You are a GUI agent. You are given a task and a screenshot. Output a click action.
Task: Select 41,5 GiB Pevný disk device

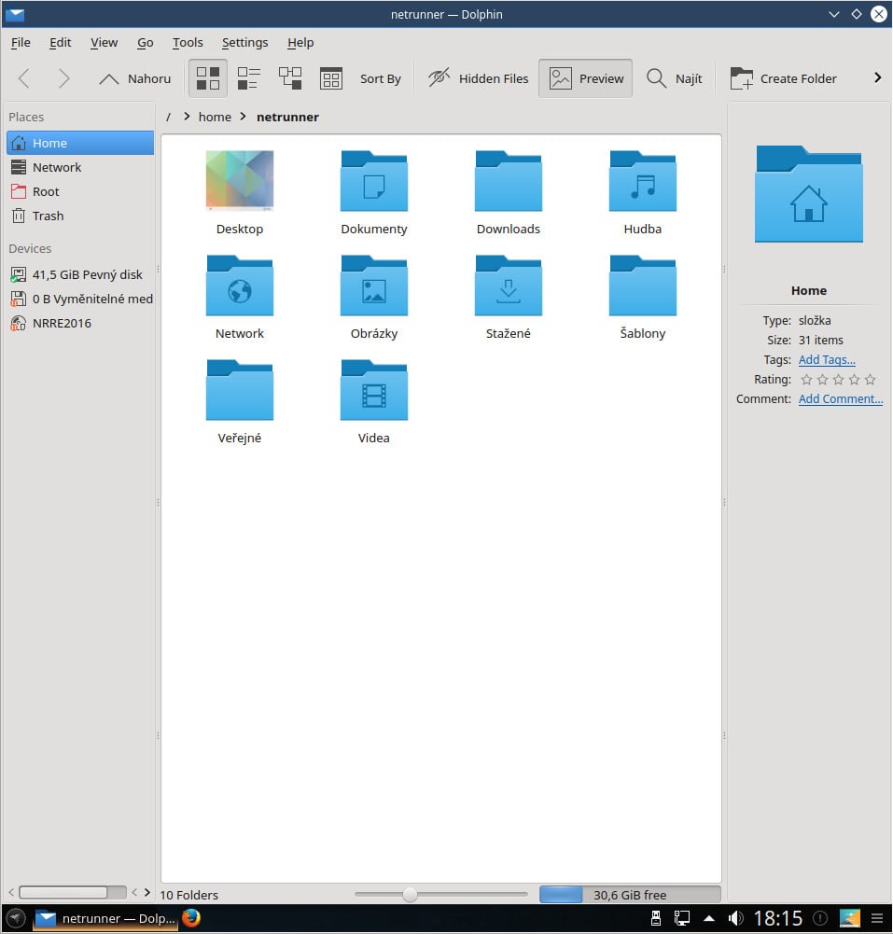pos(80,274)
